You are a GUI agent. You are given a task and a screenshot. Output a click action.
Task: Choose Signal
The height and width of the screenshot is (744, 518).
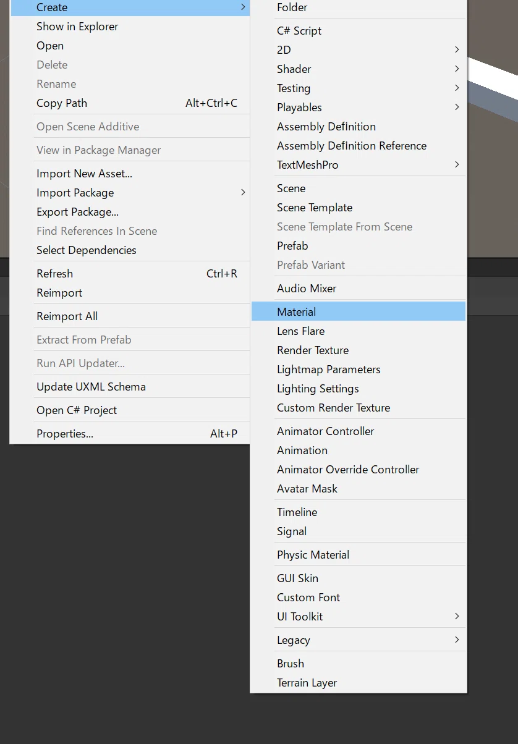tap(359, 531)
